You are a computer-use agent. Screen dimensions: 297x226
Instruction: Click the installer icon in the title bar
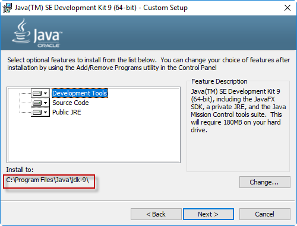pyautogui.click(x=7, y=8)
